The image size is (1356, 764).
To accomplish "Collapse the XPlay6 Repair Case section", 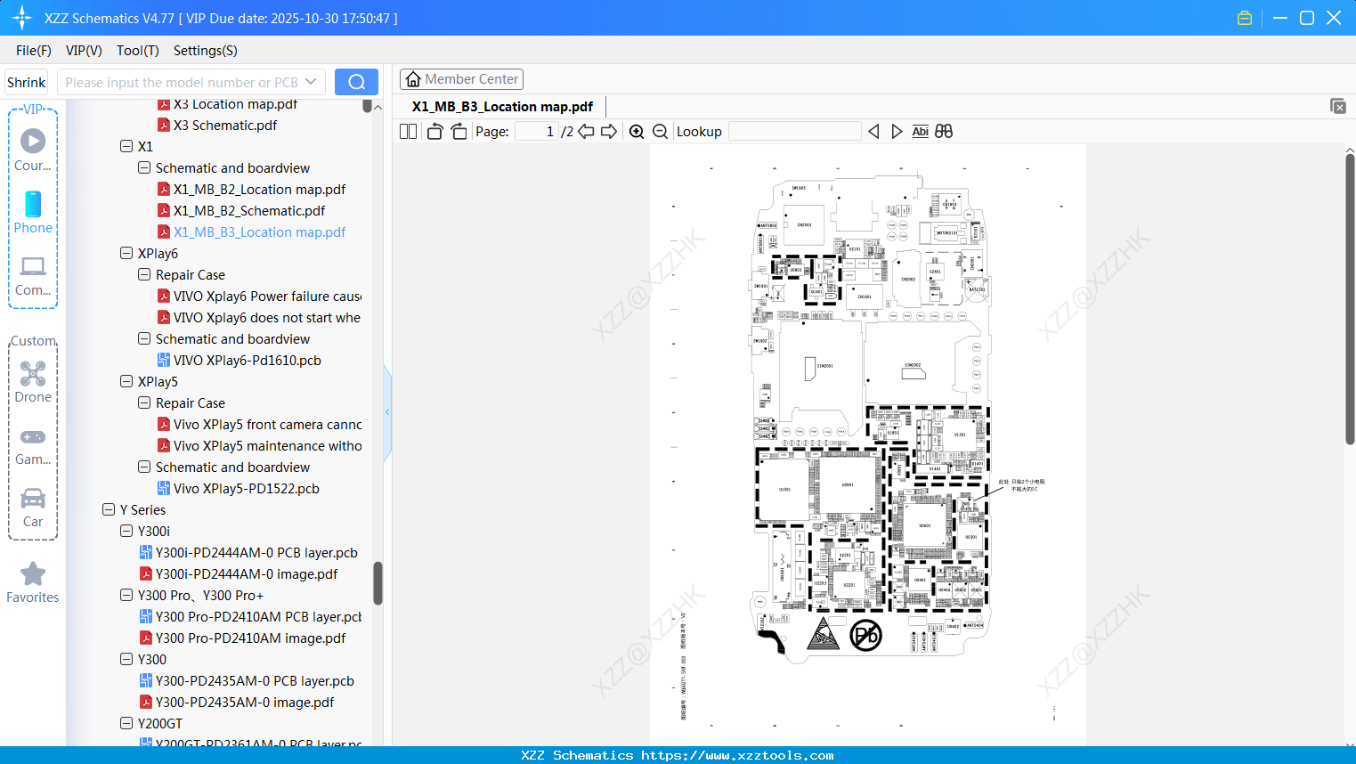I will tap(143, 274).
